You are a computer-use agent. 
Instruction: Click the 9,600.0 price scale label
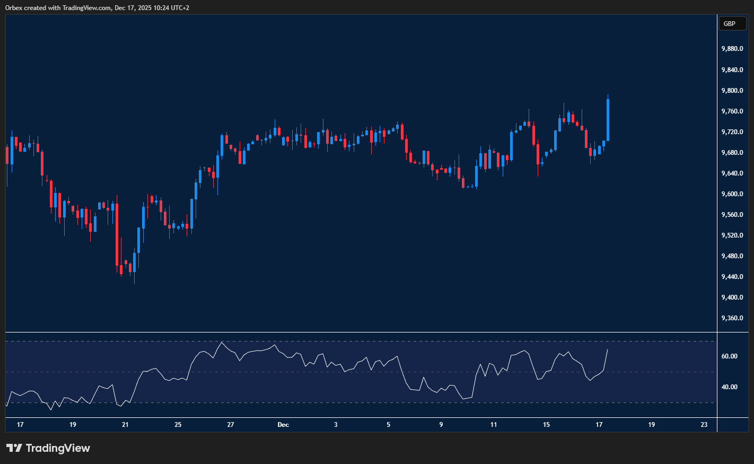(x=732, y=194)
